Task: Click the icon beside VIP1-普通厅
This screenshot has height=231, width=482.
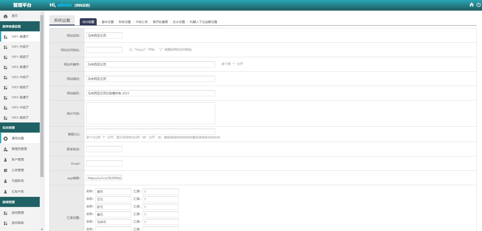Action: pyautogui.click(x=6, y=37)
